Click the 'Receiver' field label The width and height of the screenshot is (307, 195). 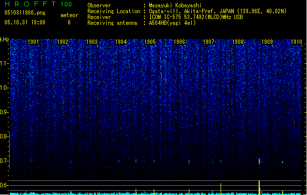pos(99,17)
